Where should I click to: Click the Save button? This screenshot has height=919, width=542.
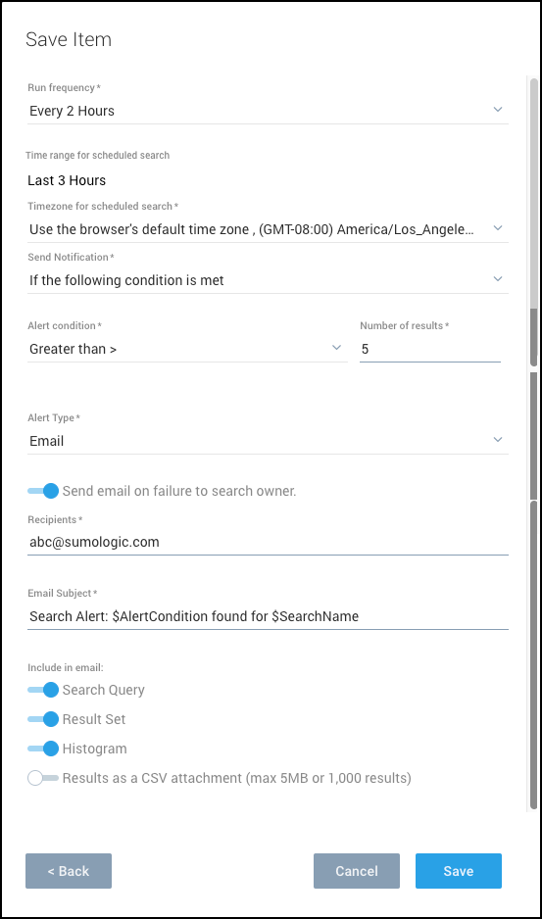459,871
